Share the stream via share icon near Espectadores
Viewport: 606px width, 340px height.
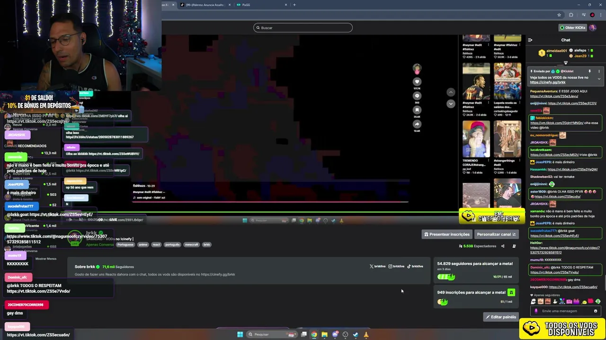503,246
